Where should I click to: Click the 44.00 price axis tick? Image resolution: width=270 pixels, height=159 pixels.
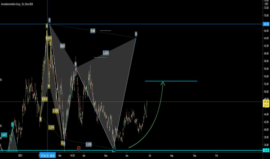[266, 114]
